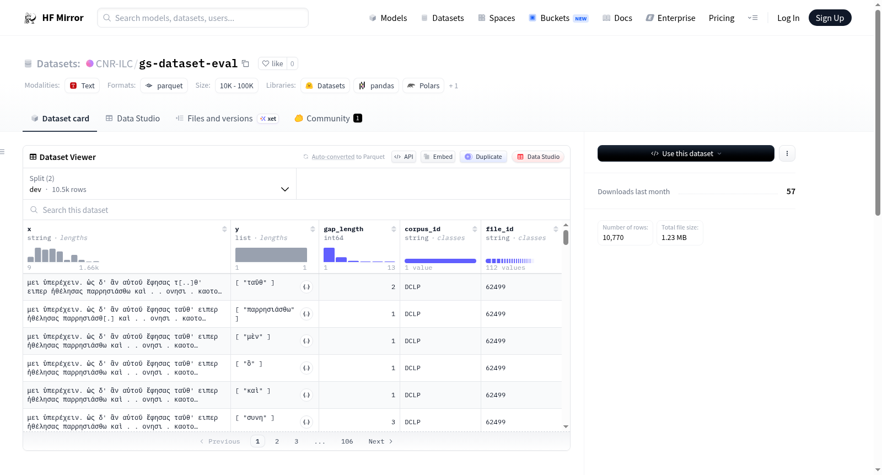Go to the Next table page
The height and width of the screenshot is (475, 882).
pyautogui.click(x=380, y=441)
